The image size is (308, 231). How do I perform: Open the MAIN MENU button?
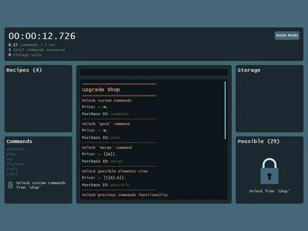pos(287,36)
